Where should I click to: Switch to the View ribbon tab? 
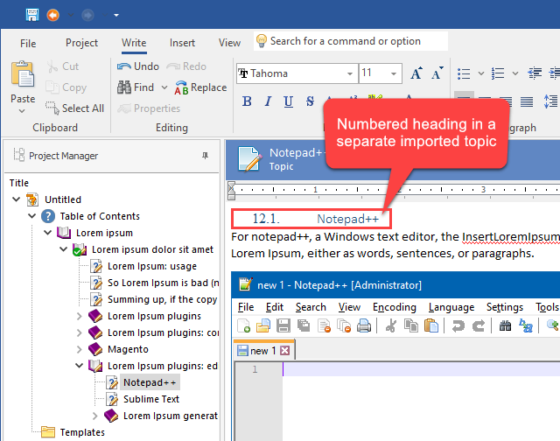(229, 43)
